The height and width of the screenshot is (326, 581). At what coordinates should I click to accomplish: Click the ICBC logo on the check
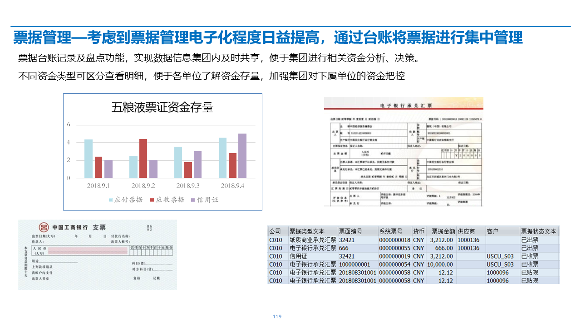pos(43,227)
